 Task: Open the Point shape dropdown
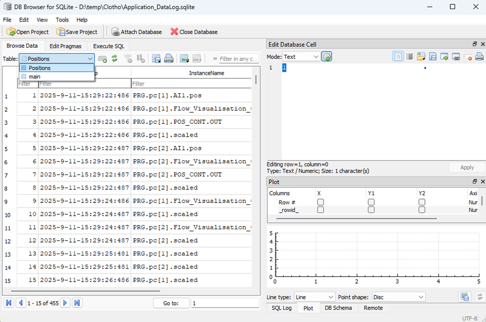pyautogui.click(x=398, y=297)
